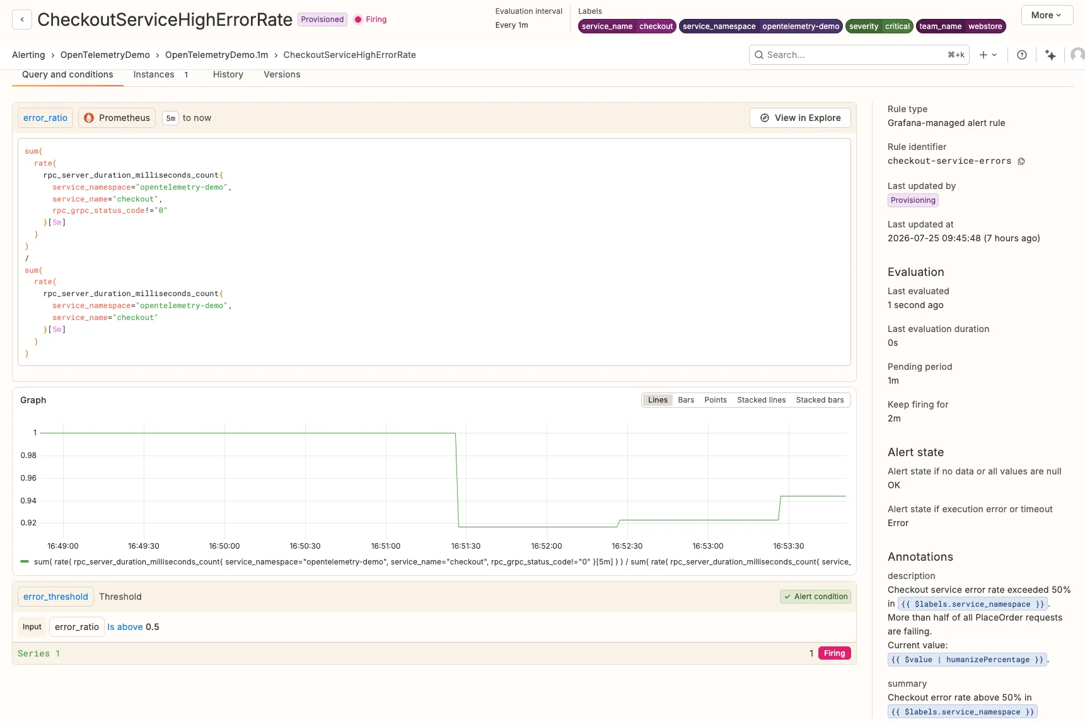The width and height of the screenshot is (1085, 722).
Task: Click the Prometheus data source icon
Action: click(89, 118)
